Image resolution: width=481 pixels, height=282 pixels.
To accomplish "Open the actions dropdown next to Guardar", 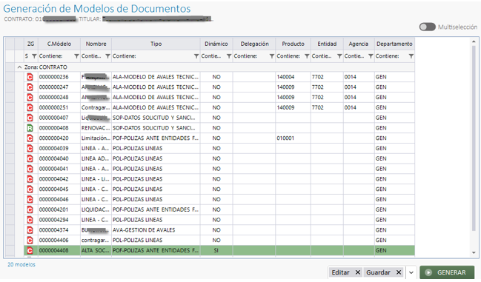I will [x=411, y=272].
